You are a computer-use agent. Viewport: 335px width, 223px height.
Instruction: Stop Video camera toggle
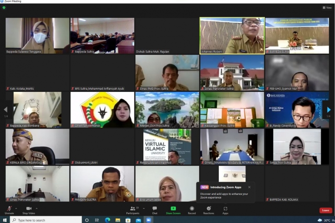29,210
